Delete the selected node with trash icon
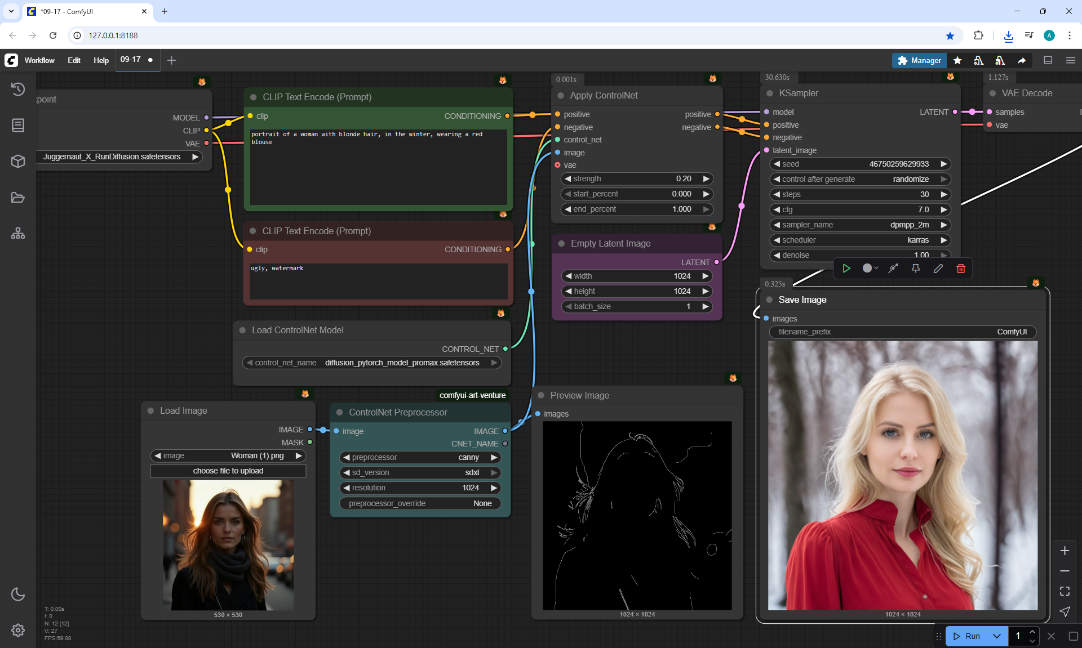The image size is (1082, 648). tap(961, 269)
